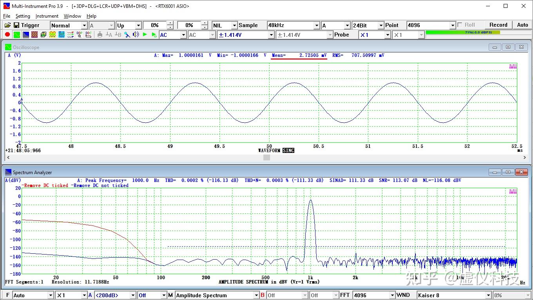Open the DUT Device Test Plan icon
Screen dimensions: 533x300
(62, 35)
